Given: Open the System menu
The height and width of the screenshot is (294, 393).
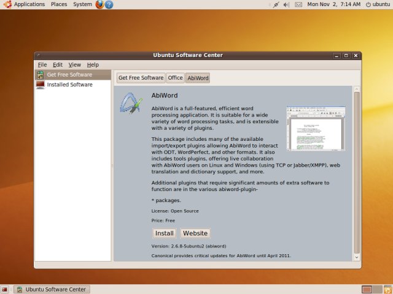Looking at the screenshot, I should (x=82, y=4).
